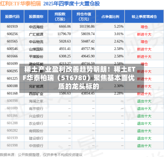This screenshot has width=164, height=157.
Task: Click 退出十大 in the 601998 row
Action: coord(144,146)
